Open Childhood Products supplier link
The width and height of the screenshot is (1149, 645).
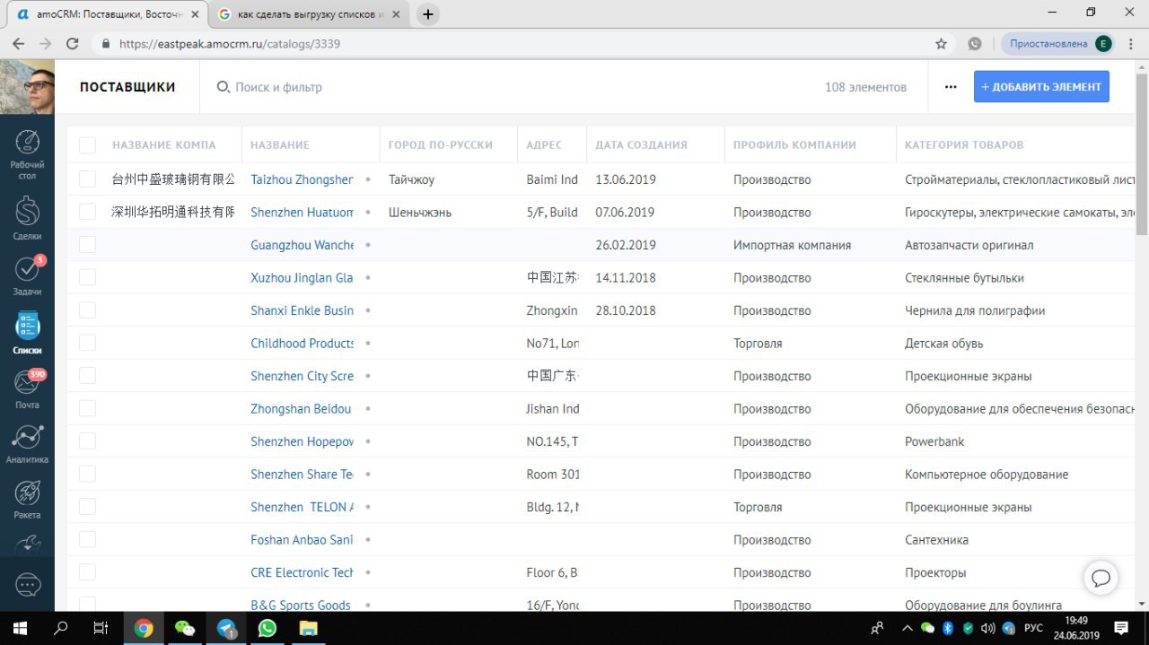coord(302,343)
